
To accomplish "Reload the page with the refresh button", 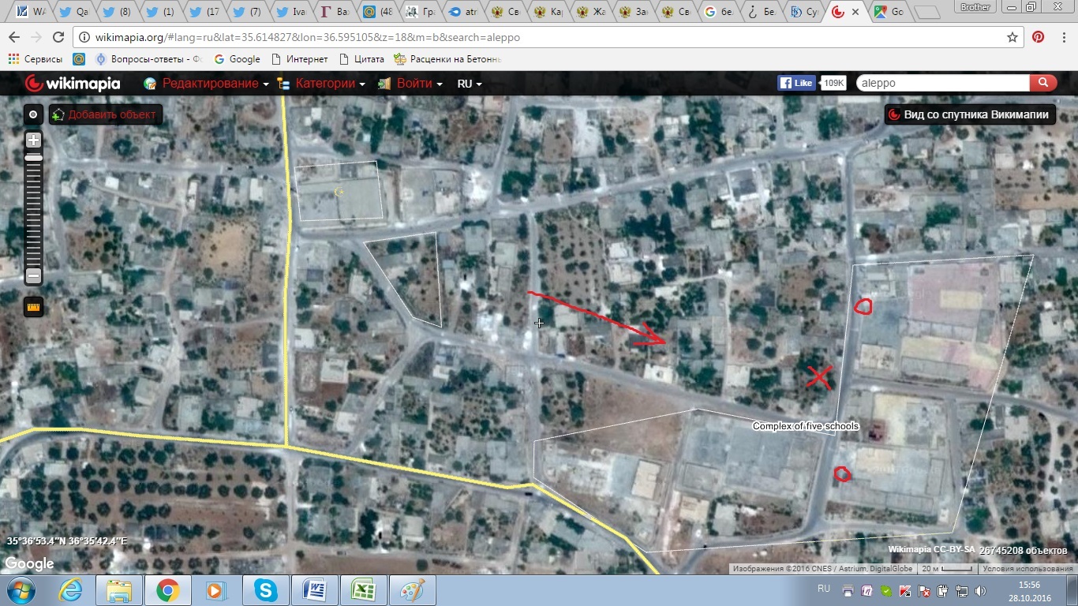I will pyautogui.click(x=58, y=37).
